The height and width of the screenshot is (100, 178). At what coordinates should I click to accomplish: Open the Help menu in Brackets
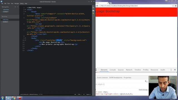(26, 4)
